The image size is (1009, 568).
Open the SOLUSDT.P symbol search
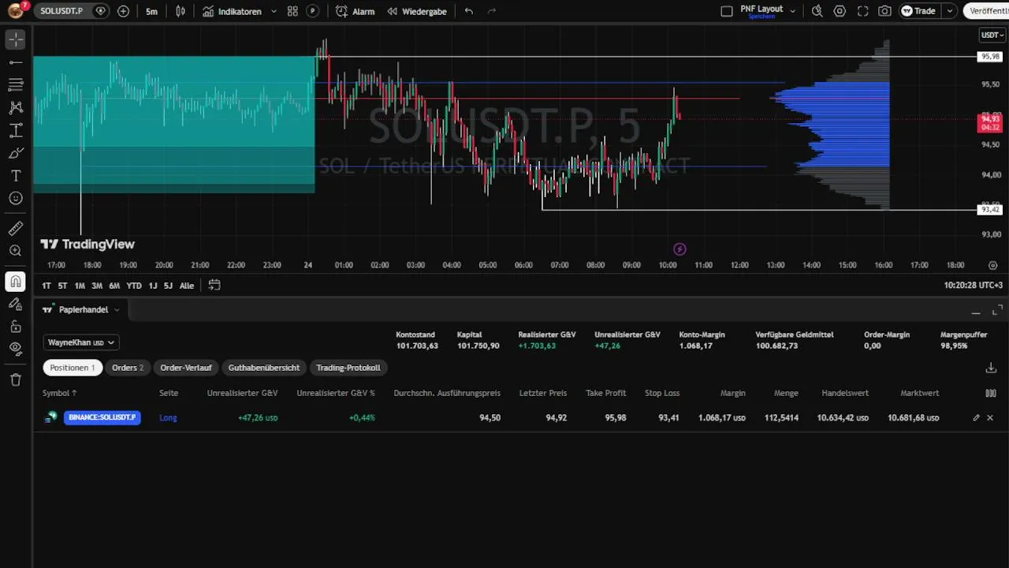coord(62,11)
